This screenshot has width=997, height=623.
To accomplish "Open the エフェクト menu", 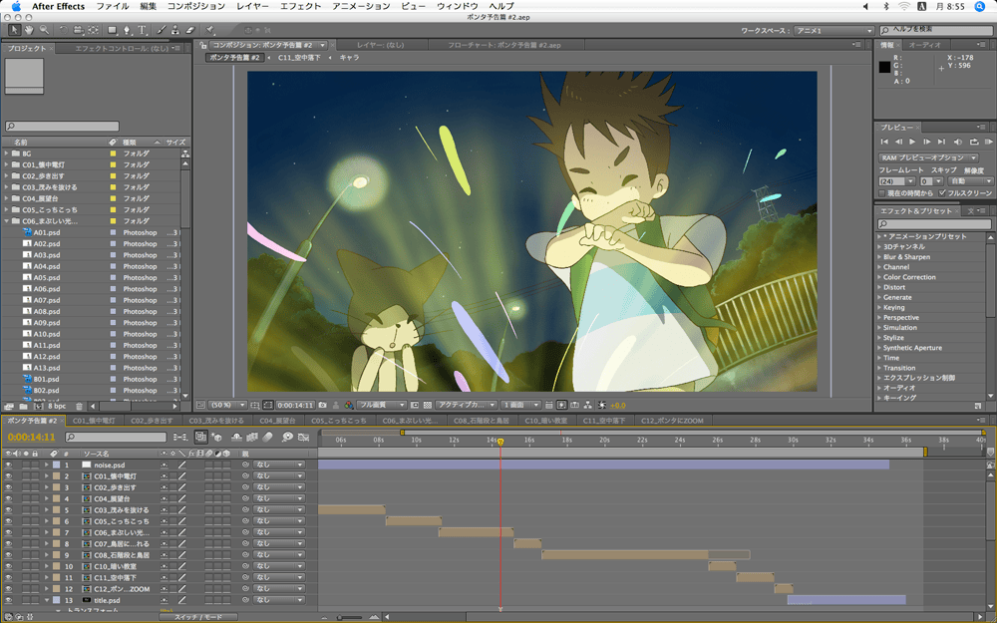I will pos(301,6).
